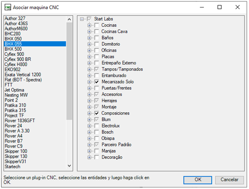Select BHC280 in machine list
The height and width of the screenshot is (189, 249).
tap(35, 34)
